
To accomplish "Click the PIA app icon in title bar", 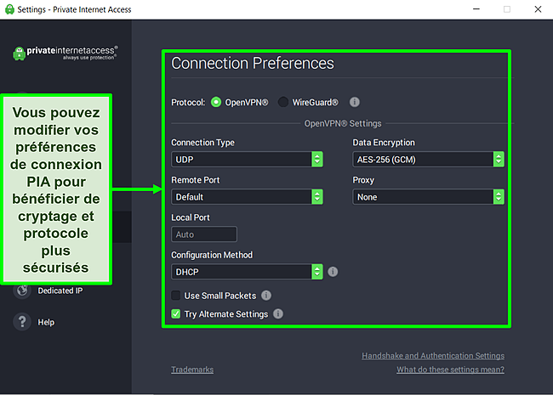I will (9, 8).
